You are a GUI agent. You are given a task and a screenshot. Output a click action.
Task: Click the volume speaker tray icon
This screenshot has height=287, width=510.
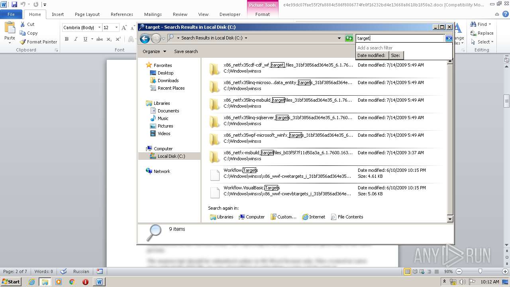463,282
